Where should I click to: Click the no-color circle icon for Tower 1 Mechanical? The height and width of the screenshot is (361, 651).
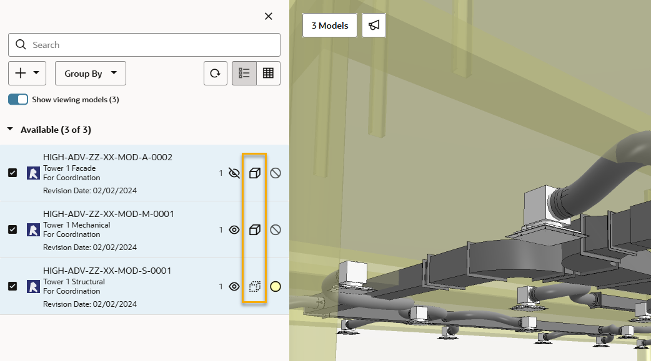click(276, 230)
